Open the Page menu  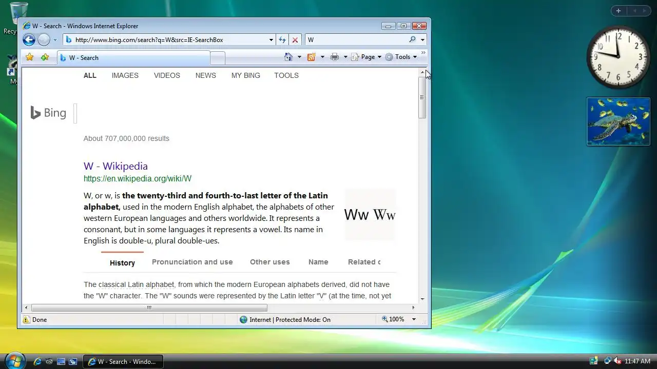[x=366, y=57]
